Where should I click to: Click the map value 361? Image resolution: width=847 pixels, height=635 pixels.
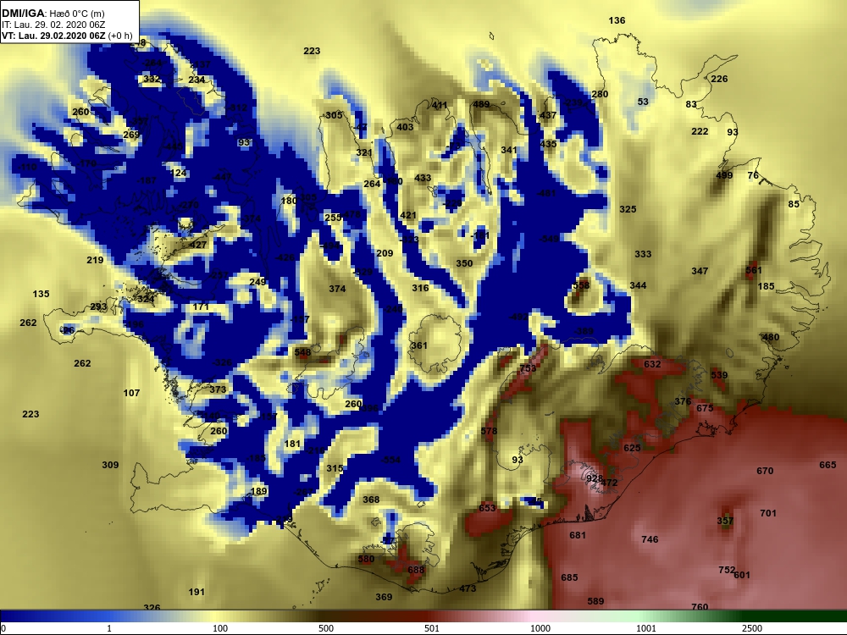click(419, 345)
